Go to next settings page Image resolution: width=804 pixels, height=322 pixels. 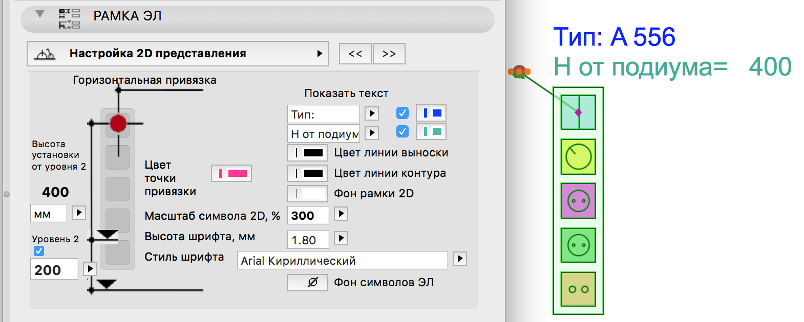pyautogui.click(x=389, y=54)
